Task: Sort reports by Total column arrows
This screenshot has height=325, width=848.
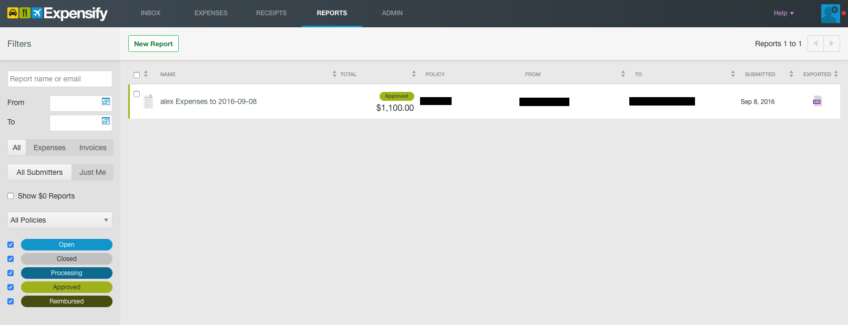Action: click(414, 74)
